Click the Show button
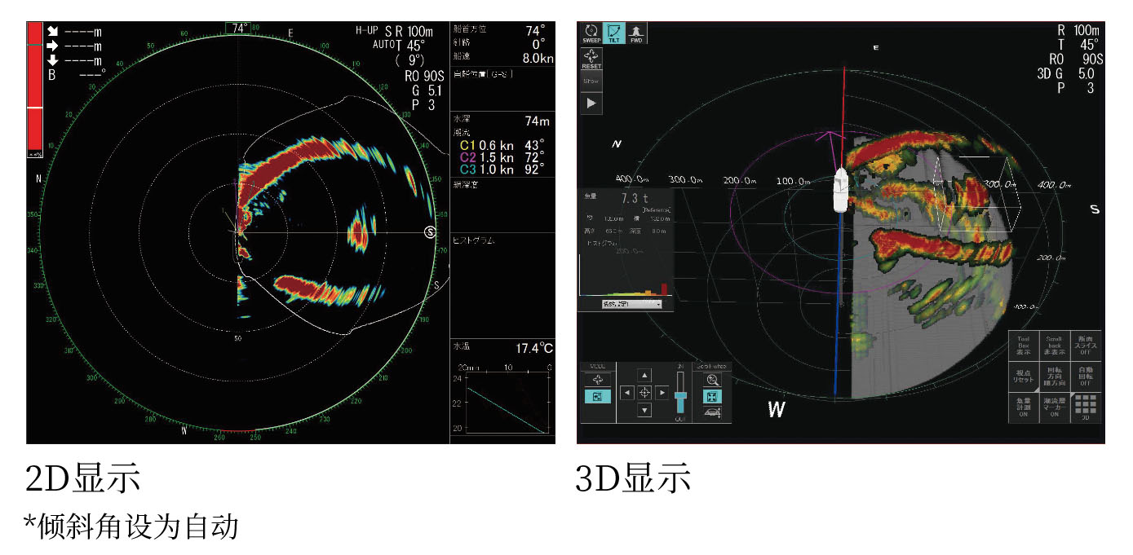The width and height of the screenshot is (1133, 555). tap(591, 81)
